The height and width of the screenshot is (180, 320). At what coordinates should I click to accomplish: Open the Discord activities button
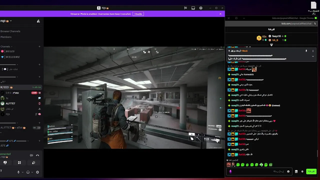[x=19, y=162]
